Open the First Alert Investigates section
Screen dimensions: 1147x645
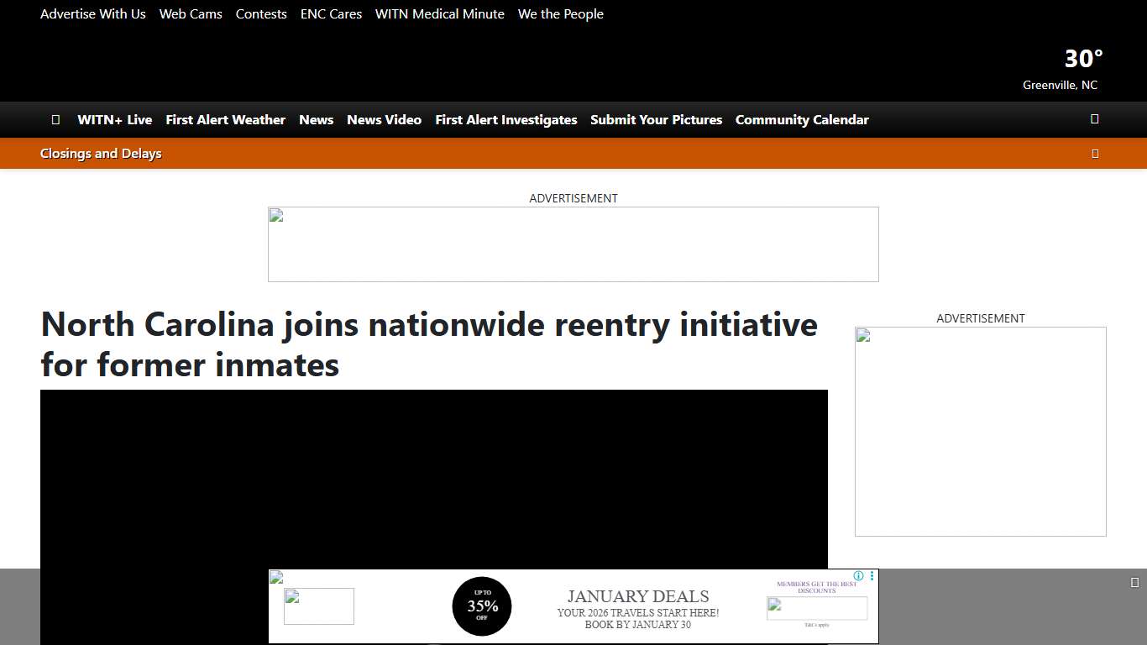505,119
